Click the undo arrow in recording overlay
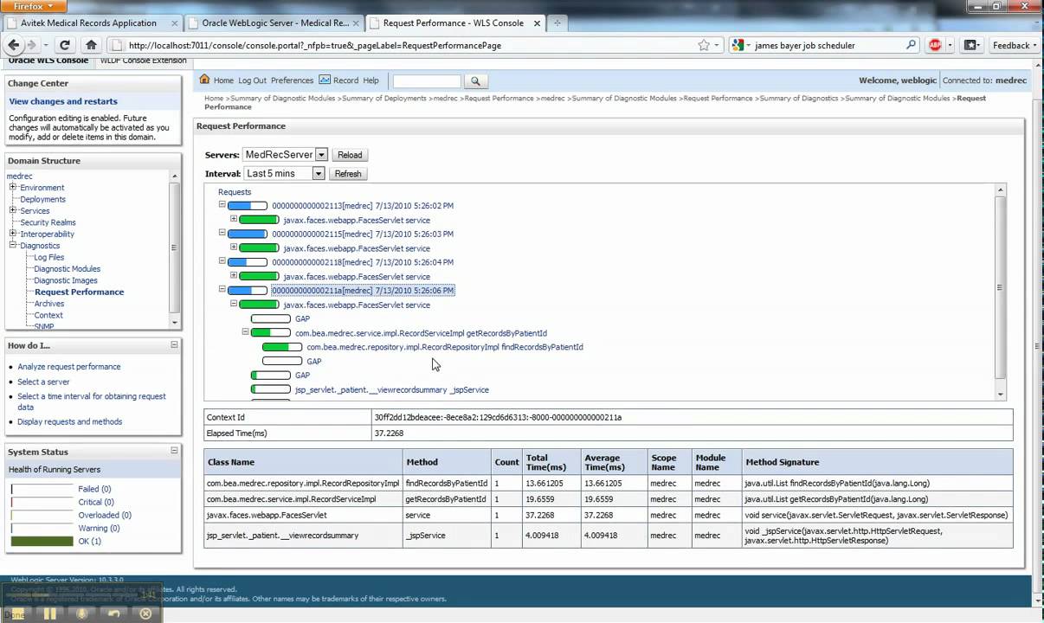1044x623 pixels. click(113, 613)
